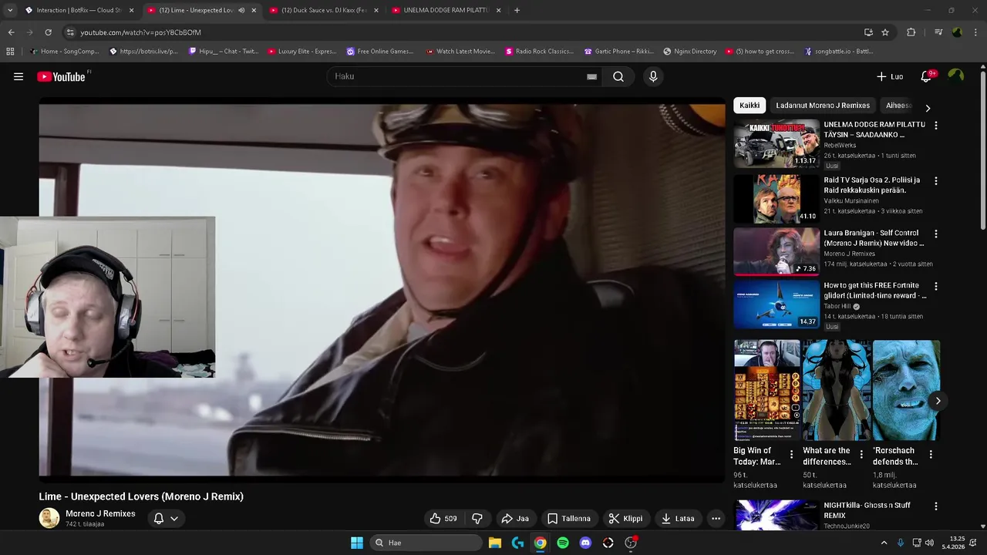This screenshot has height=555, width=987.
Task: Open the YouTube guide hamburger menu
Action: (19, 76)
